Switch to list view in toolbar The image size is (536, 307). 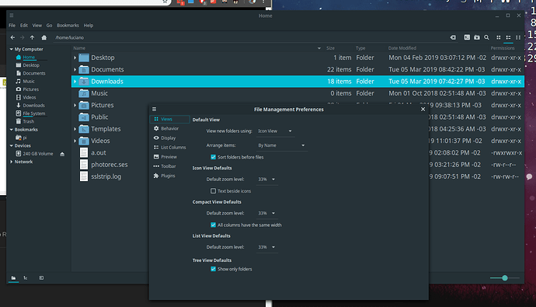(508, 37)
